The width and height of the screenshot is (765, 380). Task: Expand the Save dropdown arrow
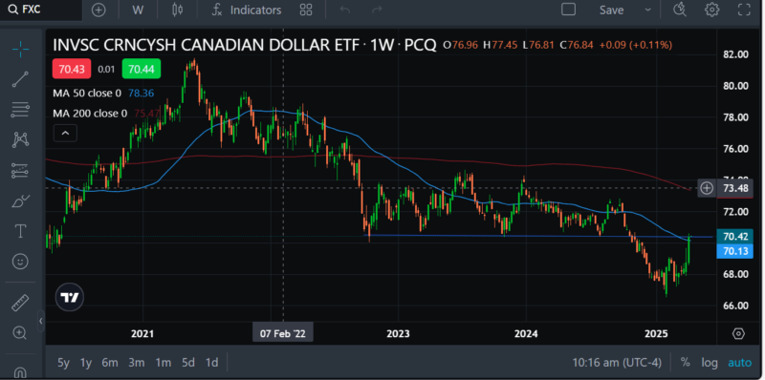pos(648,10)
